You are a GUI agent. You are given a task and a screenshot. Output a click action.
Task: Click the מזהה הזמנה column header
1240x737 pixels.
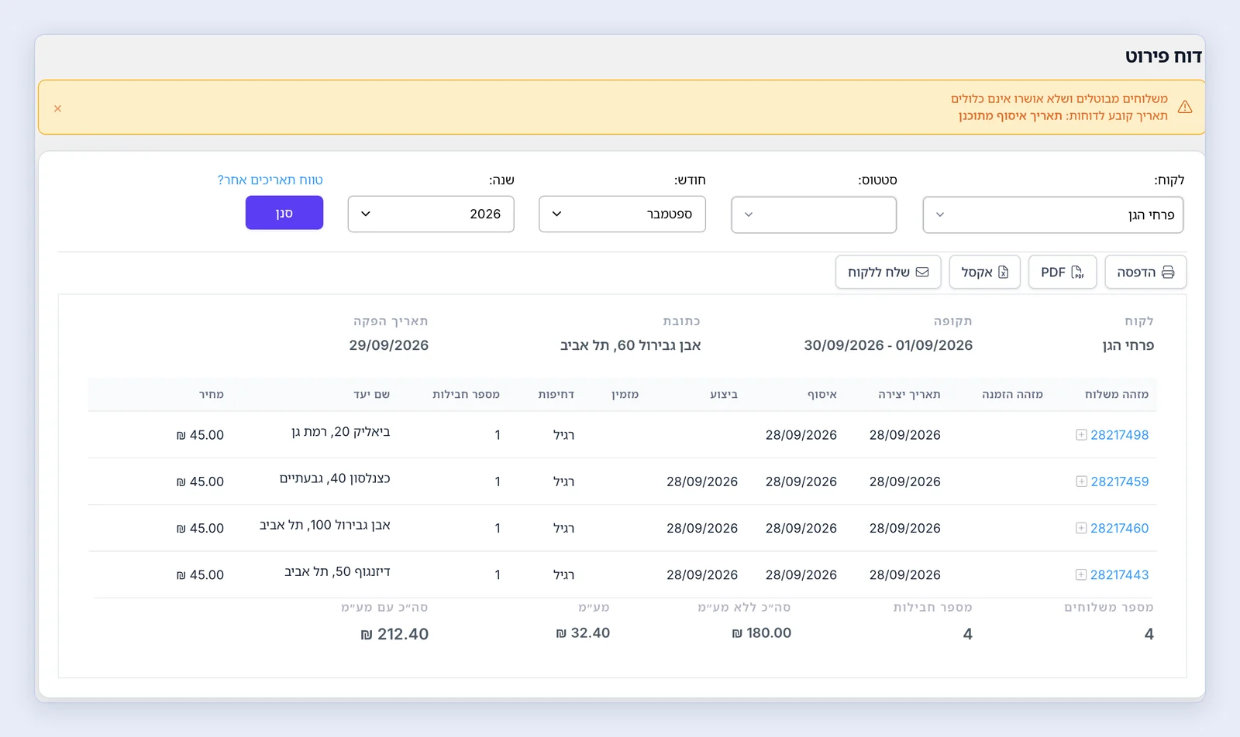(1012, 394)
